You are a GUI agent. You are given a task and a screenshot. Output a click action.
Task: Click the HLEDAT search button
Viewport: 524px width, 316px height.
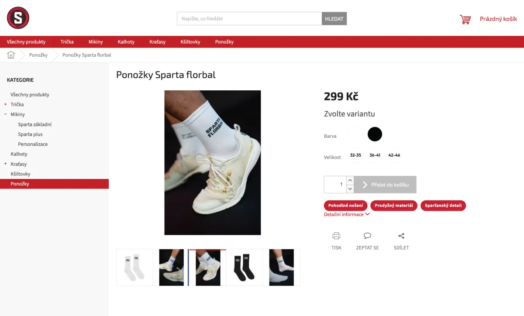coord(334,19)
